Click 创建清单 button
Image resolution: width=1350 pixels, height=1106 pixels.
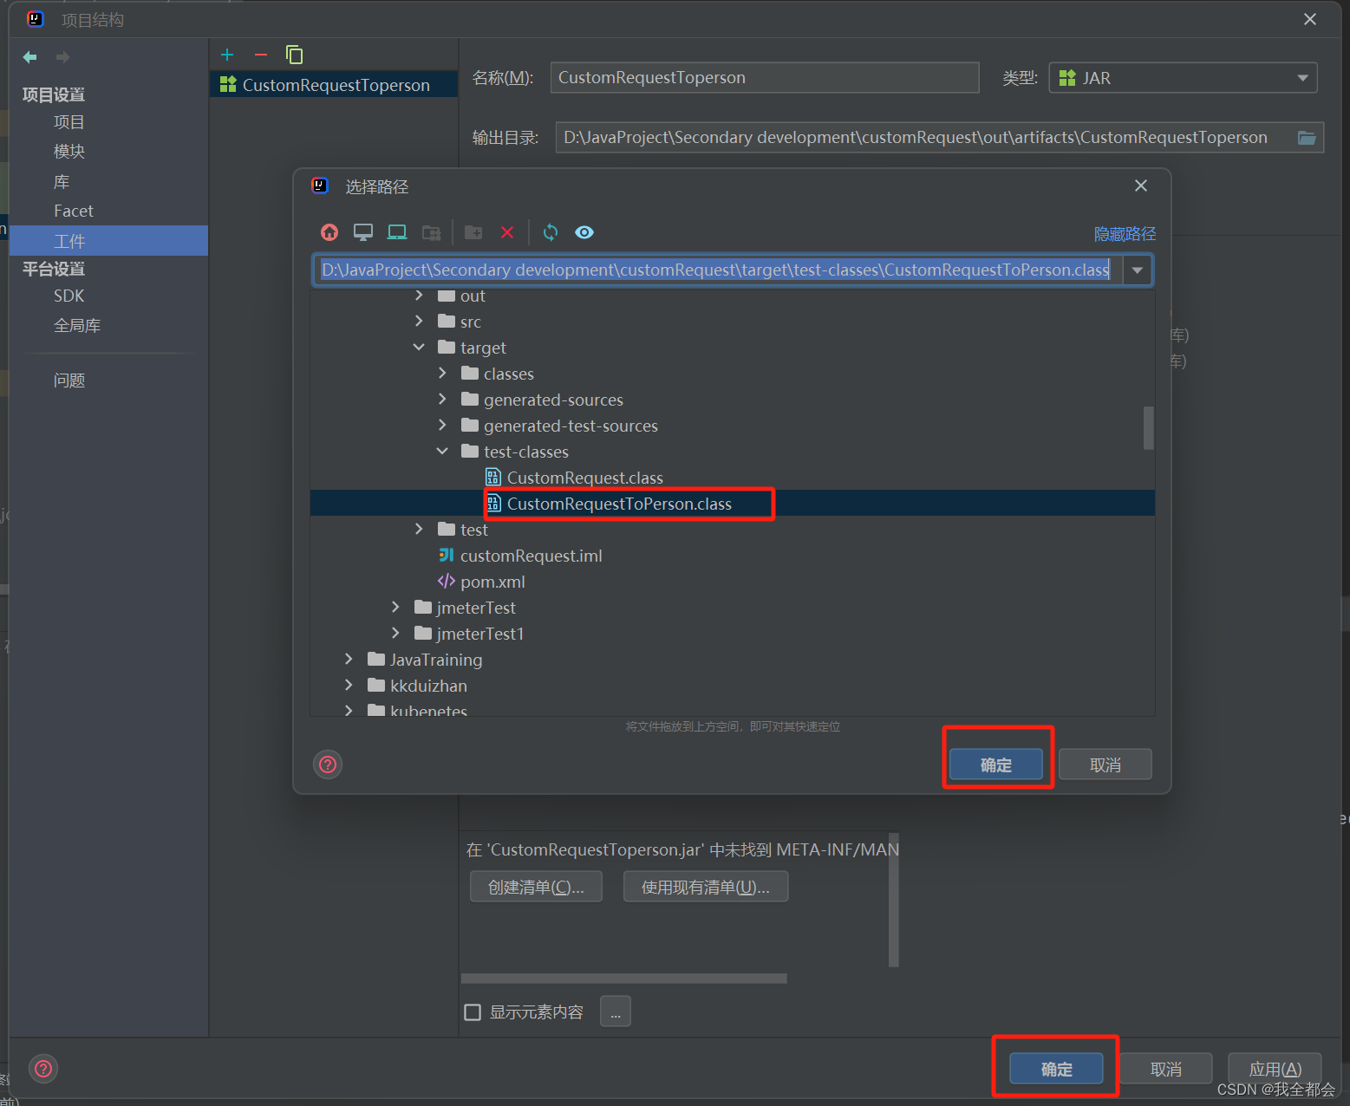(536, 887)
